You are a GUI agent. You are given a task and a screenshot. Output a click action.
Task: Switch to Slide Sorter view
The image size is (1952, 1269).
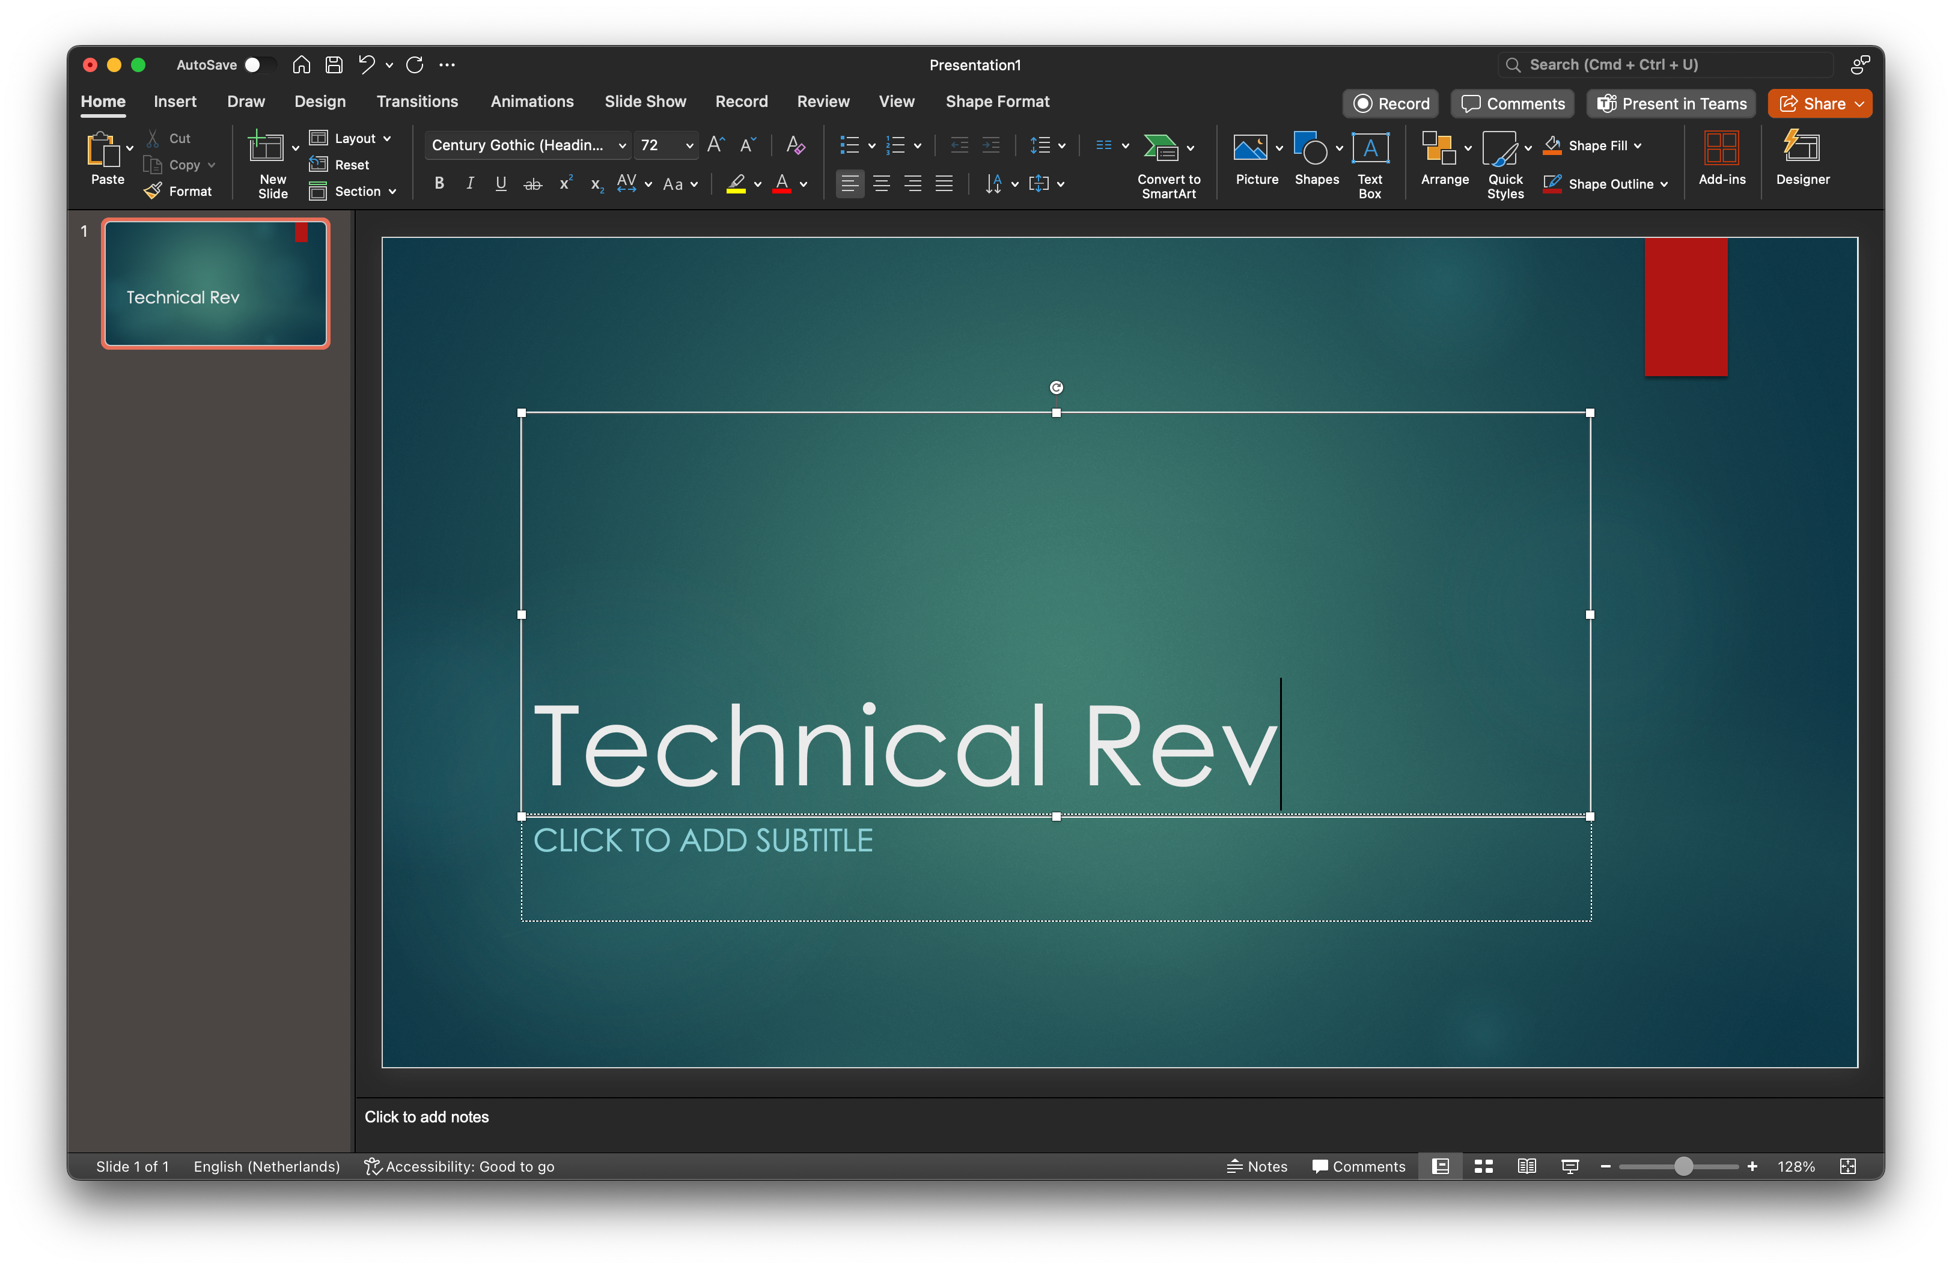coord(1483,1166)
